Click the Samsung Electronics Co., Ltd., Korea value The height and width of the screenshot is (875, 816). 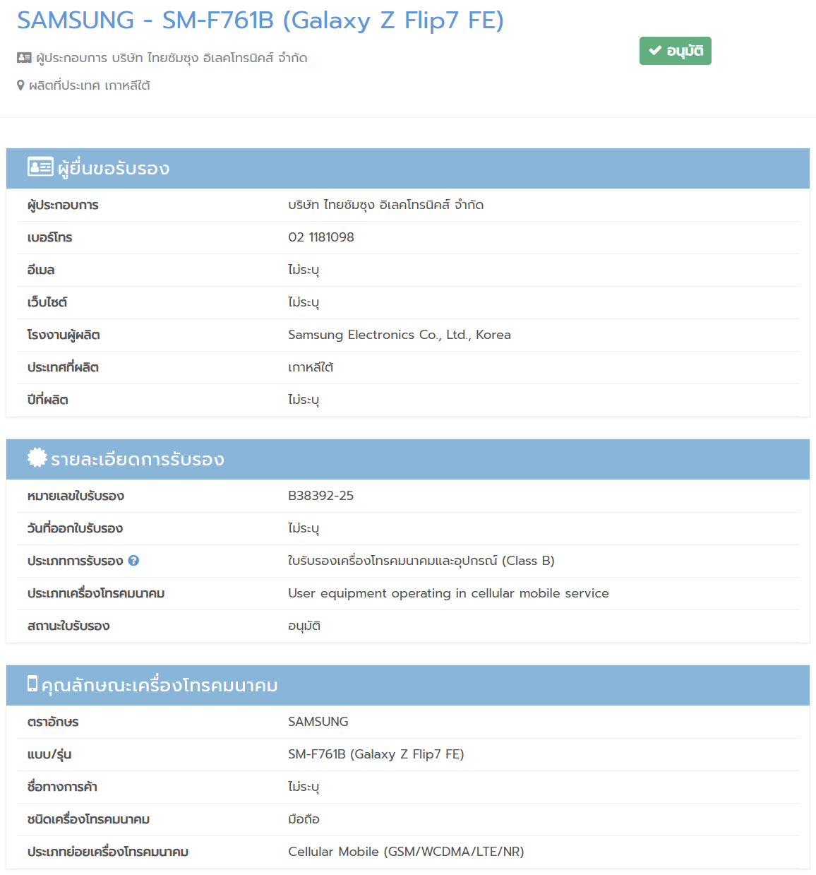(x=399, y=335)
